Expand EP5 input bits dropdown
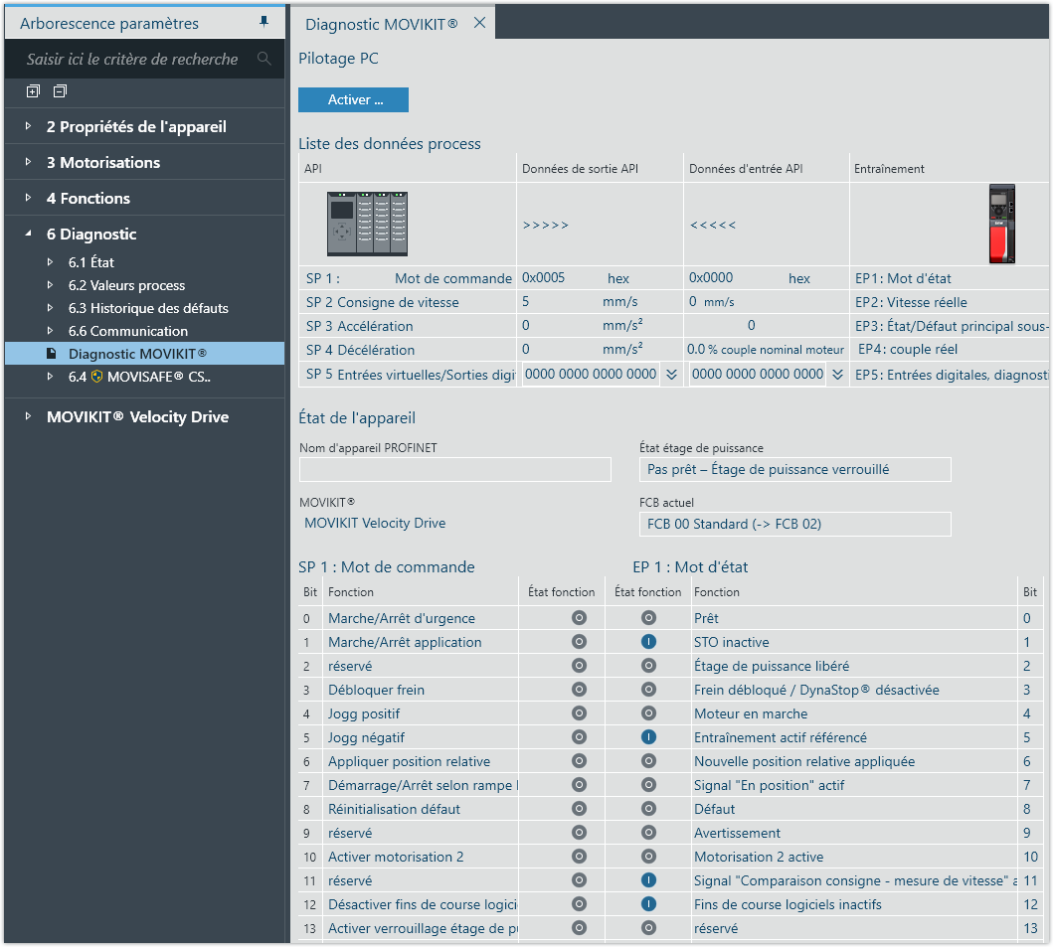 (x=837, y=374)
